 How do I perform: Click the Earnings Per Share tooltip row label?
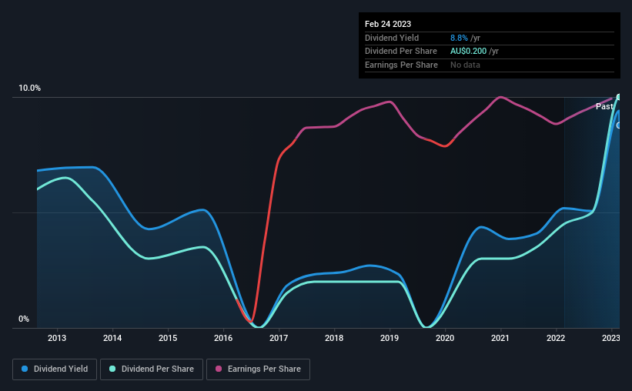tap(402, 65)
